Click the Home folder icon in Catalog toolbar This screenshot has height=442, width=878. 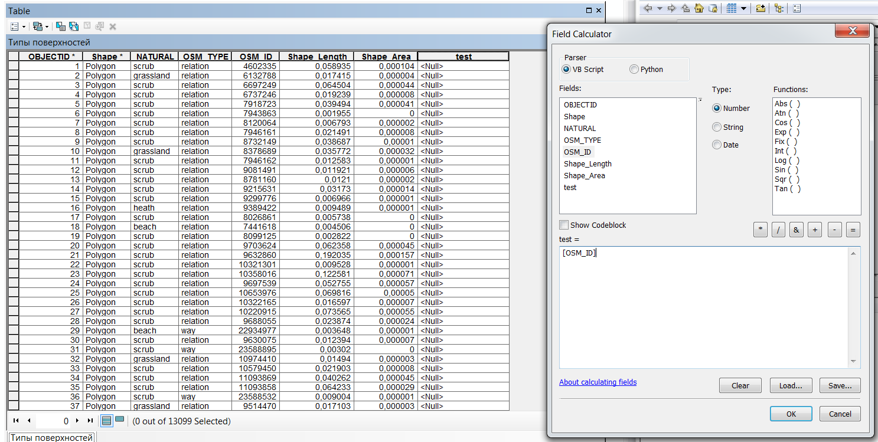[699, 8]
